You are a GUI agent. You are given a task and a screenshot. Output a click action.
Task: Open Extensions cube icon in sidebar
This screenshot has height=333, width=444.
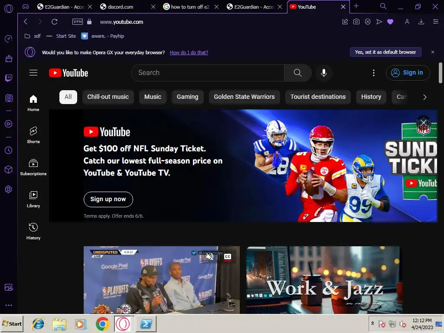(9, 170)
